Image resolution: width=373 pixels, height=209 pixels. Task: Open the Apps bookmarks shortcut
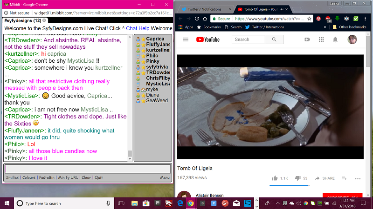[x=186, y=27]
